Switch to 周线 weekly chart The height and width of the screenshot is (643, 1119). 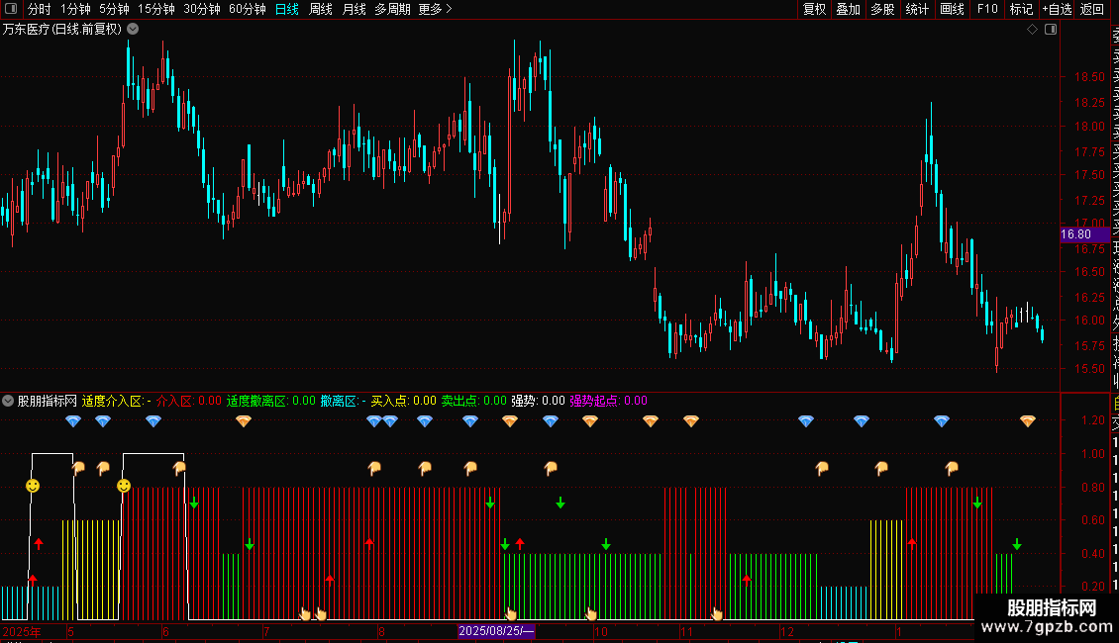click(321, 9)
